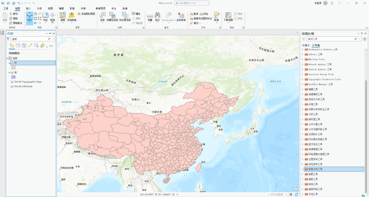Activate the Select (选择) tool
369x197 pixels.
point(102,17)
